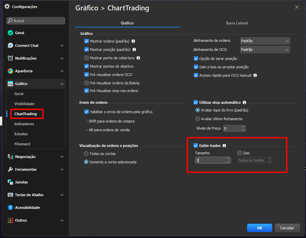Show info for Utilizar stop automático
This screenshot has width=306, height=238.
(244, 102)
